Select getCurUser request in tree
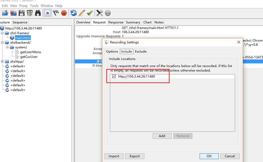Screen dimensions: 263x162 pyautogui.click(x=29, y=57)
